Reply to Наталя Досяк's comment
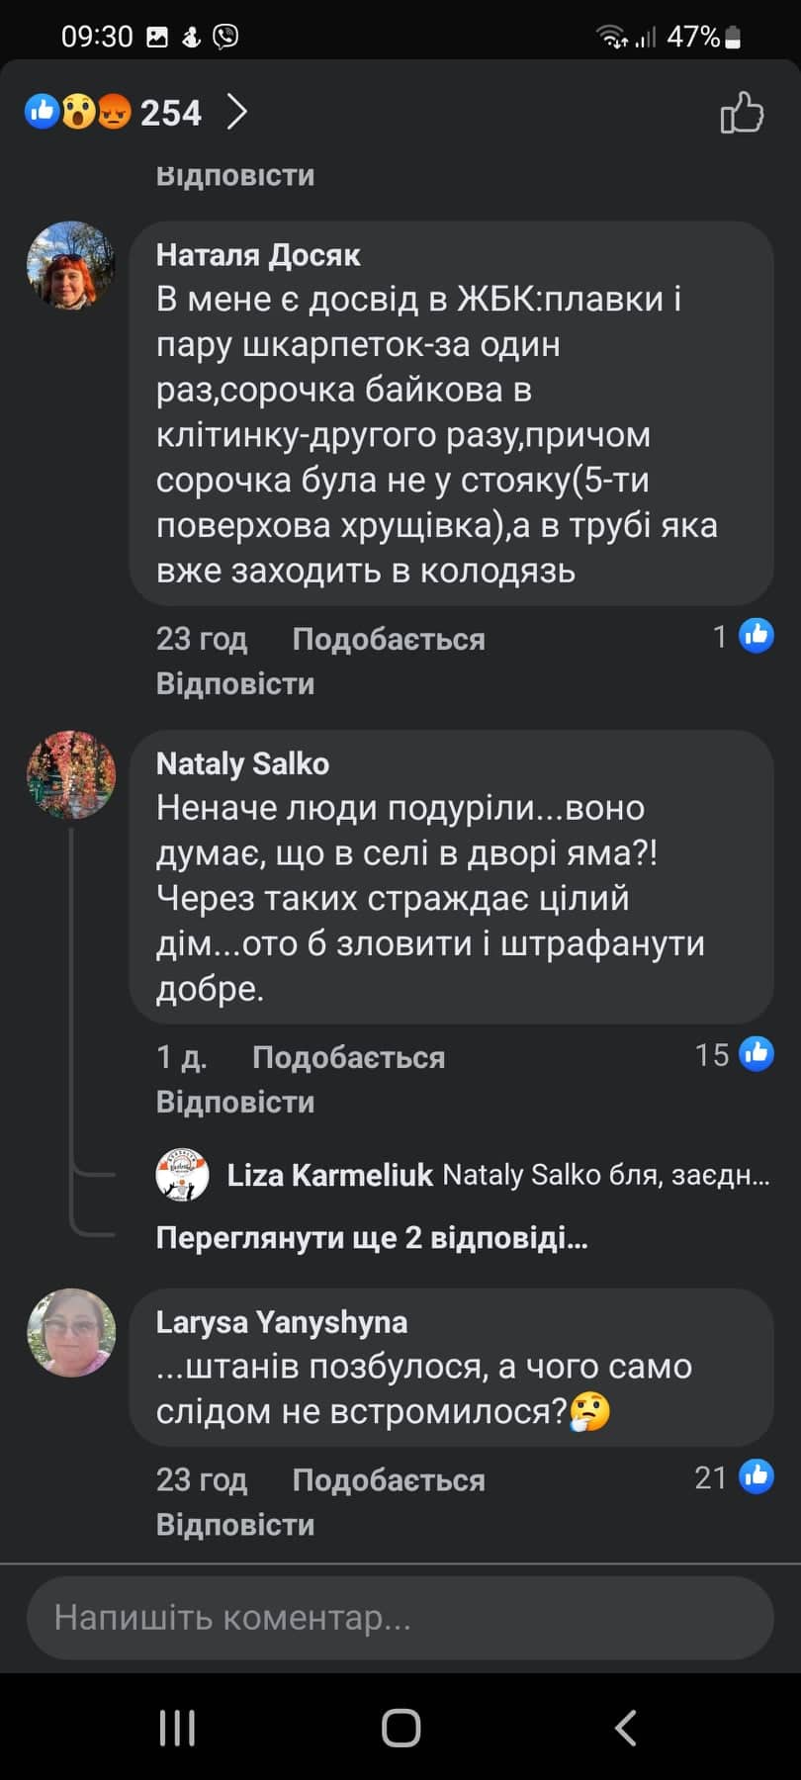This screenshot has height=1780, width=801. 235,683
